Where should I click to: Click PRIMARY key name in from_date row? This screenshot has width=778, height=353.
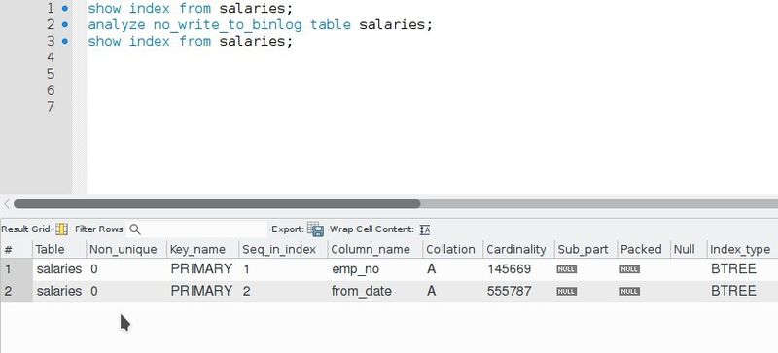point(202,291)
